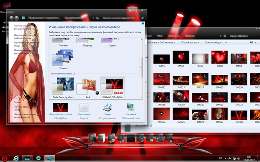Start Показ слайдов in Explorer
Image resolution: width=260 pixels, height=162 pixels.
pos(213,42)
